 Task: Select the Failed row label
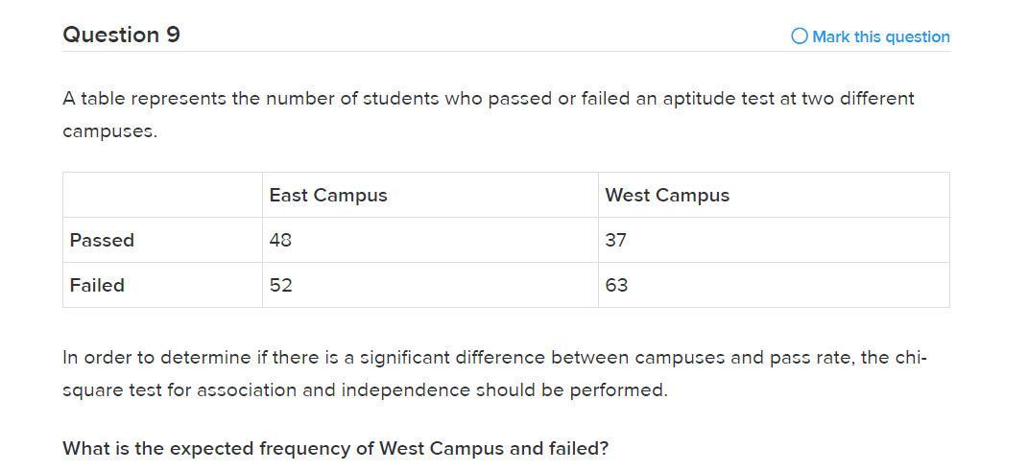coord(97,285)
